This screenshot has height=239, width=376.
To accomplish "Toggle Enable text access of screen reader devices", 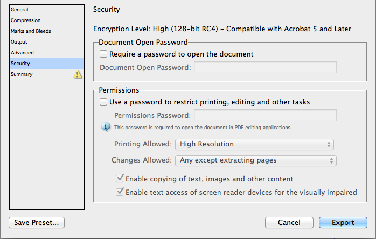I will [120, 192].
